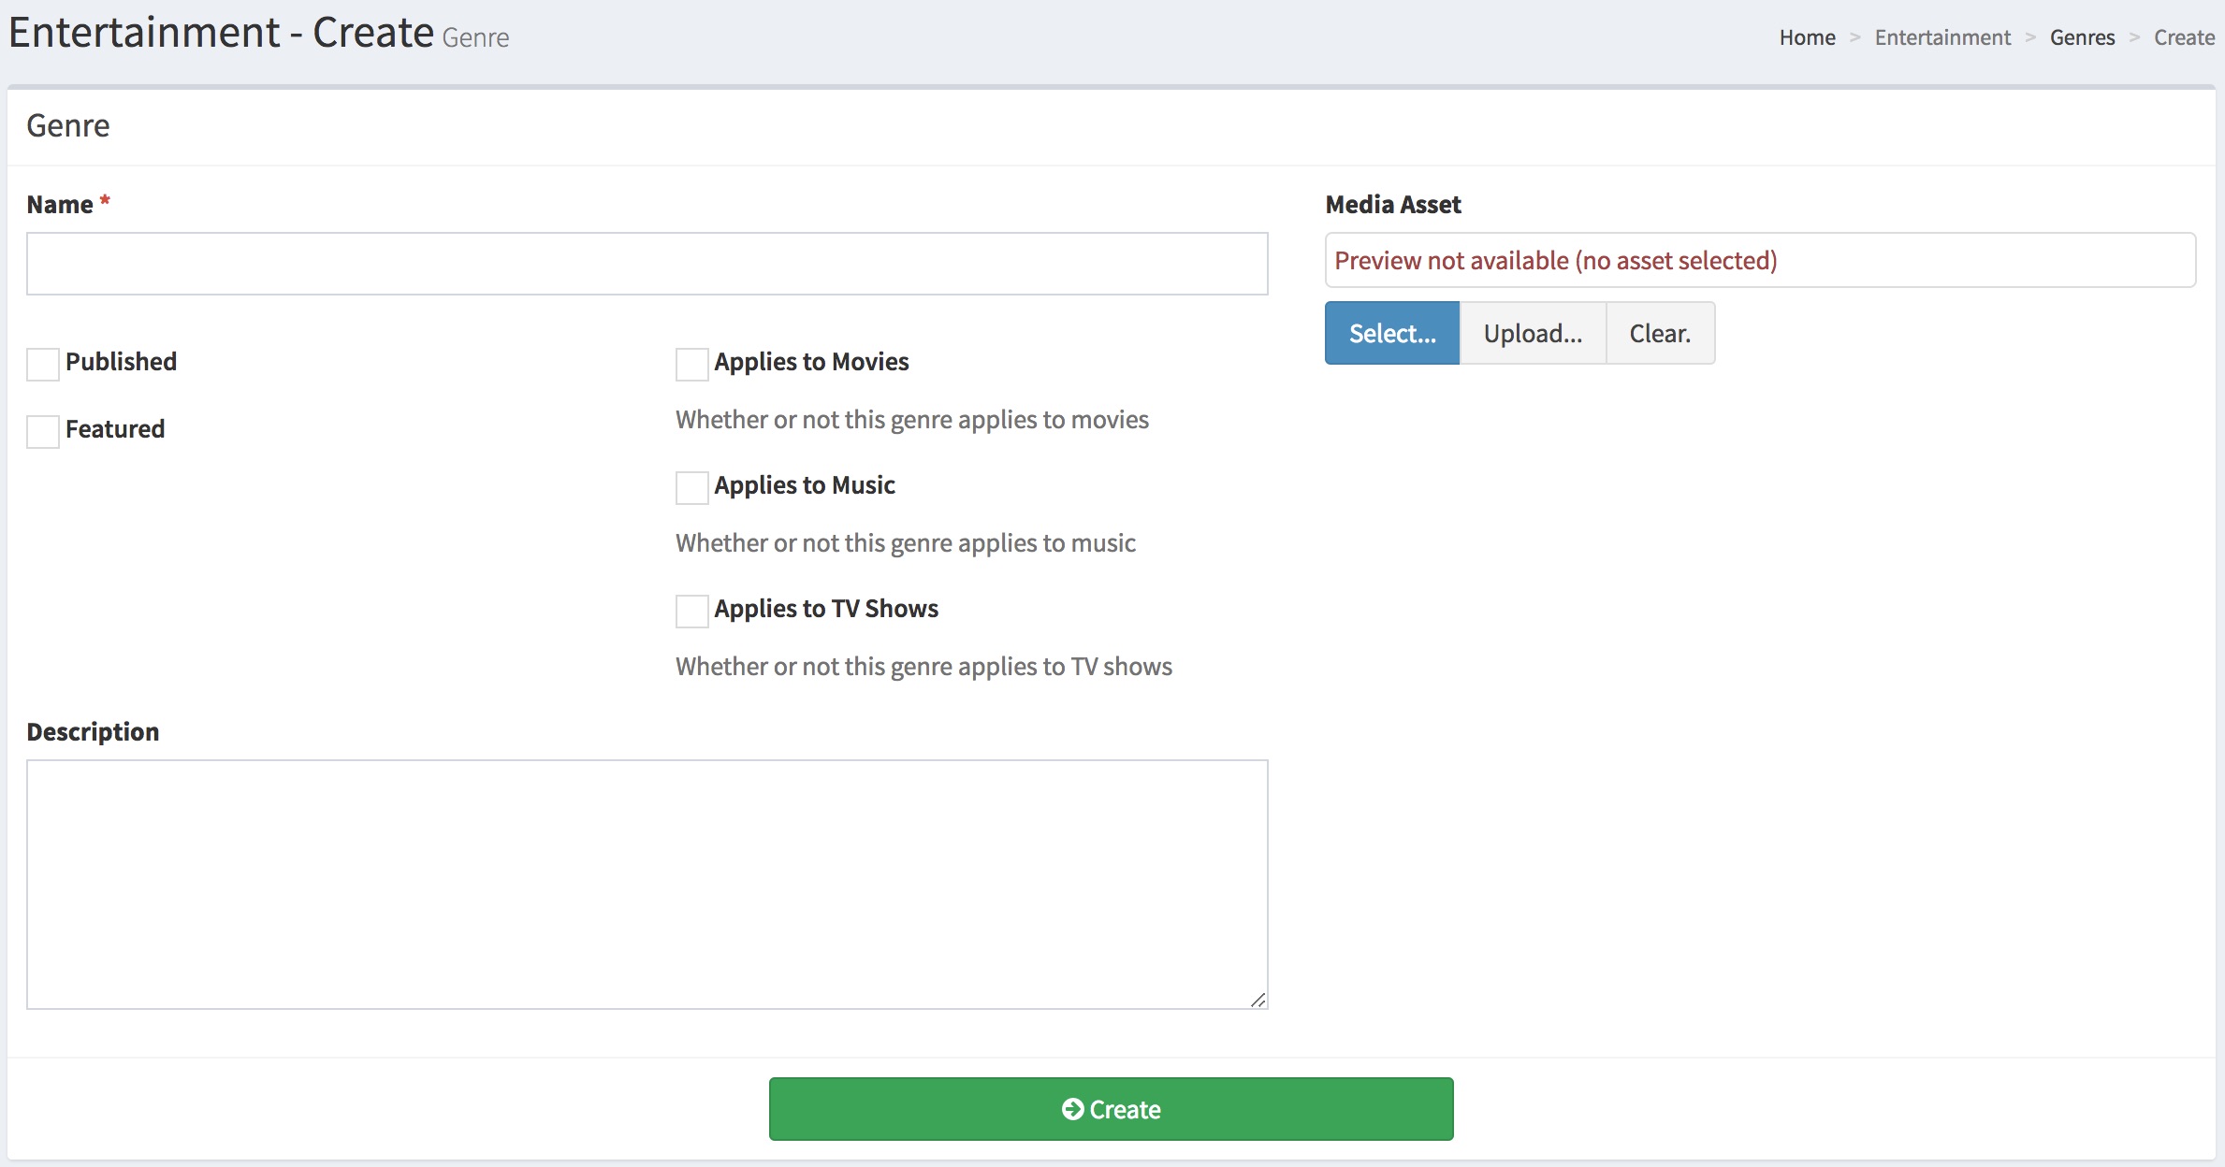The width and height of the screenshot is (2225, 1167).
Task: Focus the Description text area
Action: [647, 884]
